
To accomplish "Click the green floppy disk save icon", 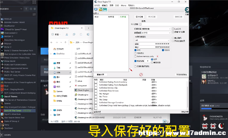I will (x=105, y=9).
